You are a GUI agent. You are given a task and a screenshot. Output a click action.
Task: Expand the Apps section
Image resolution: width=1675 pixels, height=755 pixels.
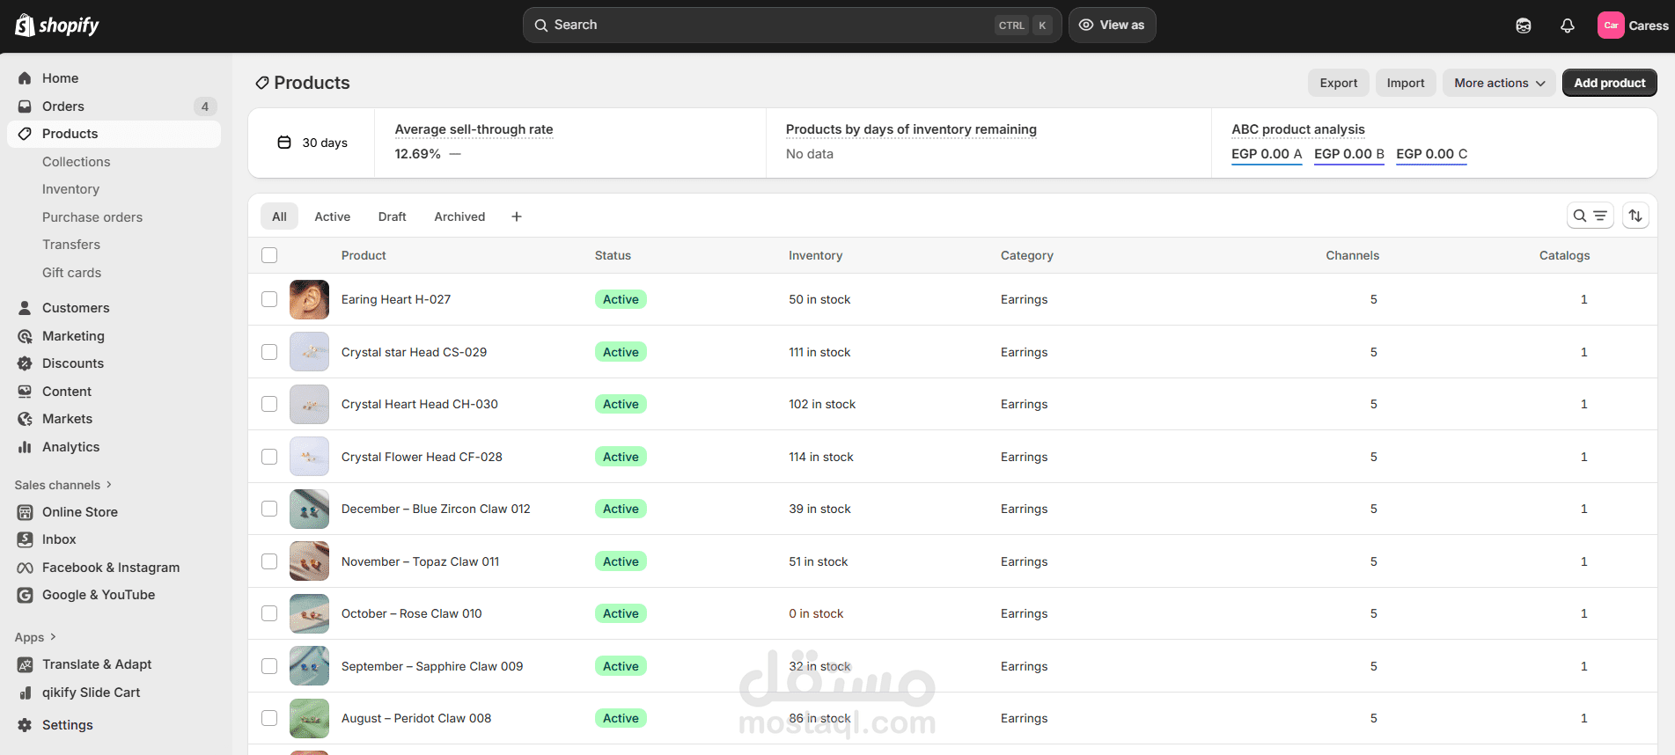pos(35,637)
